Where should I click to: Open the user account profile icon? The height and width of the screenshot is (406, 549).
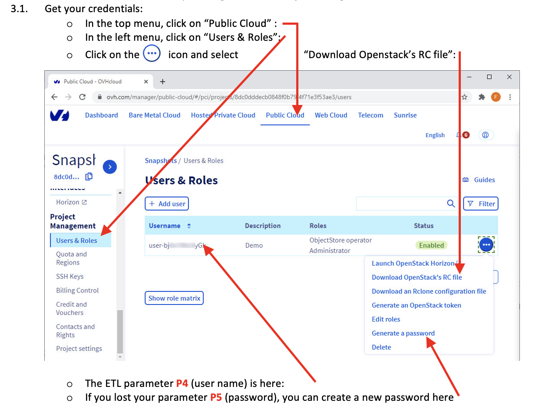tap(486, 135)
